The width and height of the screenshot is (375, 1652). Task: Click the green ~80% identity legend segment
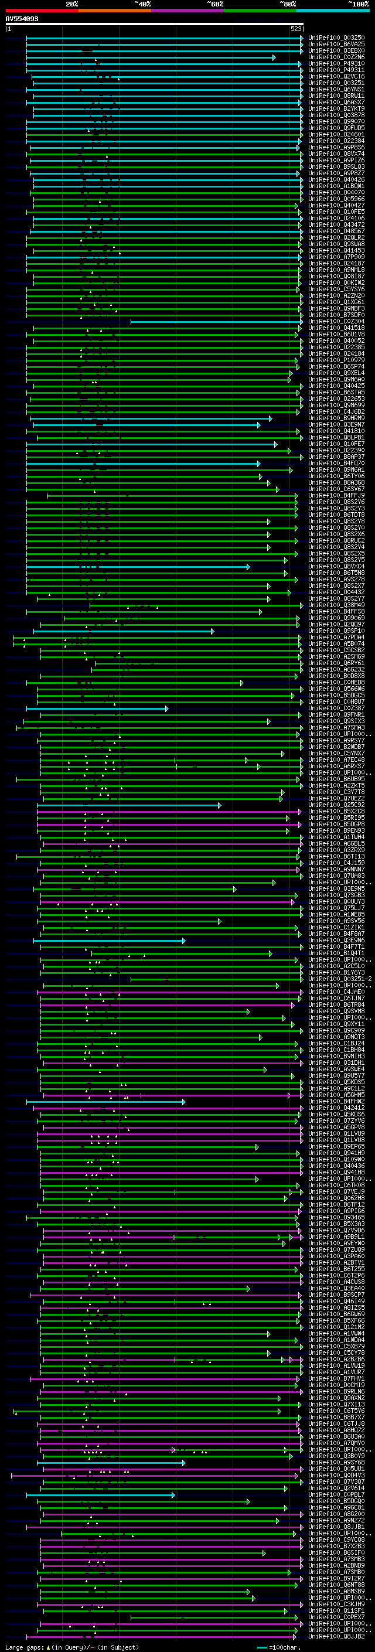(x=260, y=11)
